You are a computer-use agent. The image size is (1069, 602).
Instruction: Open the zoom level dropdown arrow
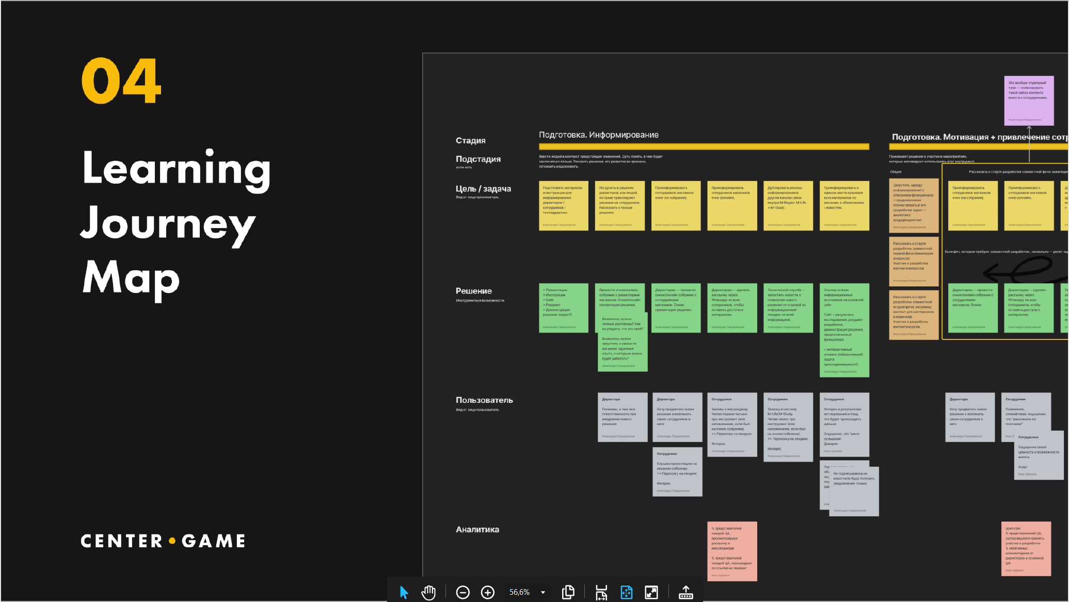pyautogui.click(x=543, y=592)
